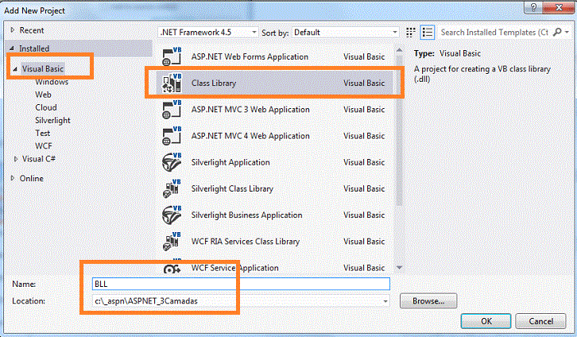Select the WCF category

tap(44, 146)
